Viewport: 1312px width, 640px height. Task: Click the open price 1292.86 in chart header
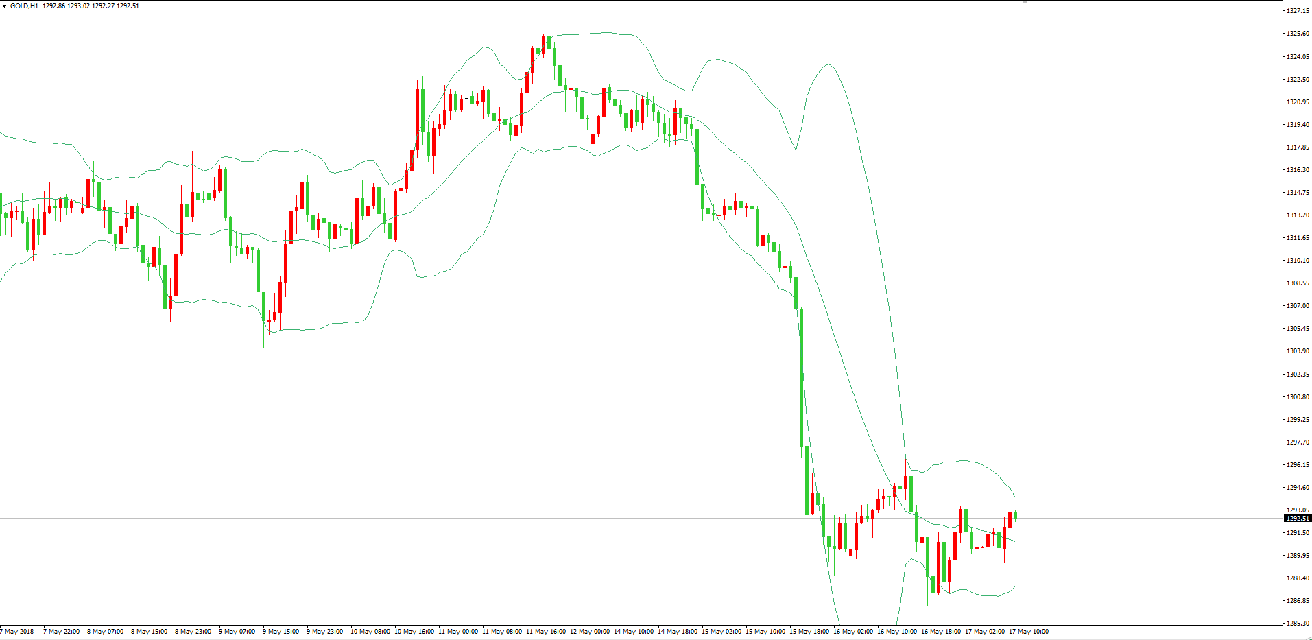pyautogui.click(x=53, y=6)
